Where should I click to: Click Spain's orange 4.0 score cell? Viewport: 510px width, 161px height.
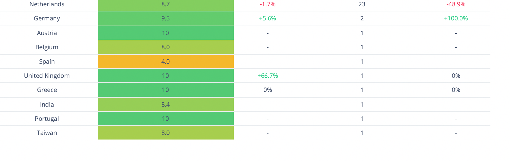click(x=165, y=61)
